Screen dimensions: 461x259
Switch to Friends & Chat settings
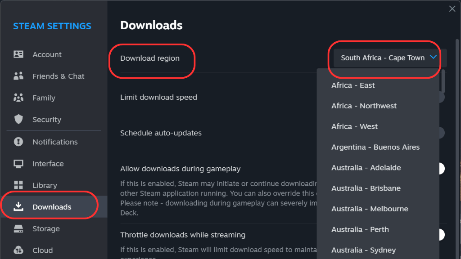(x=58, y=76)
